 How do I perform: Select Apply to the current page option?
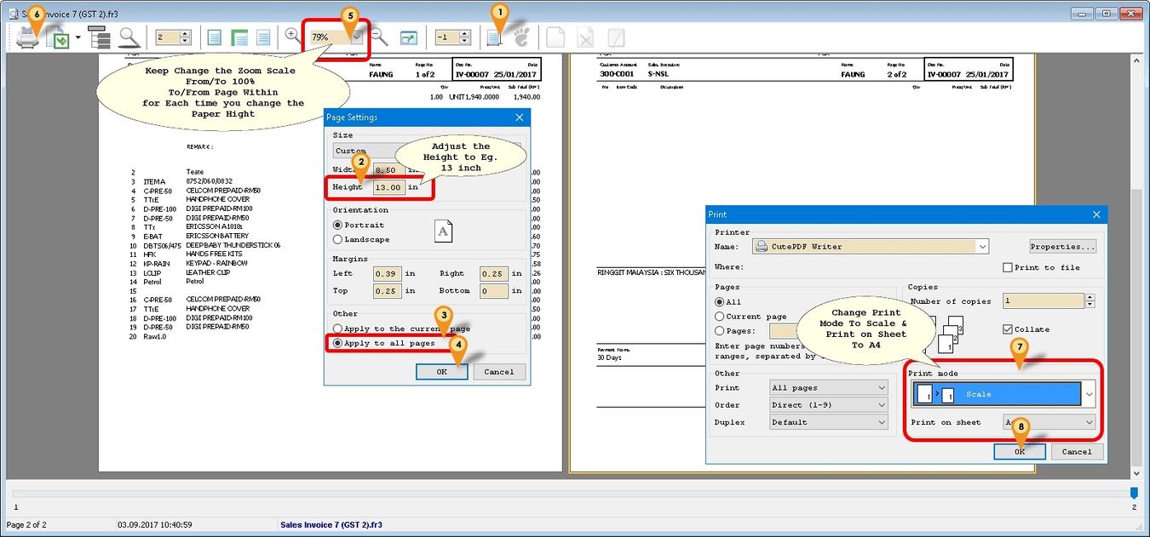tap(338, 328)
